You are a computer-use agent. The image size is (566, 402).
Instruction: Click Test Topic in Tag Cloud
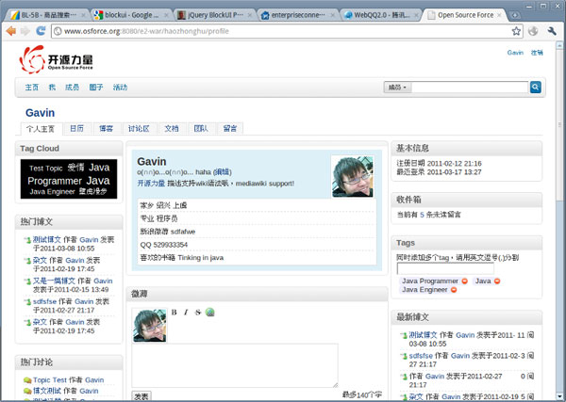46,169
